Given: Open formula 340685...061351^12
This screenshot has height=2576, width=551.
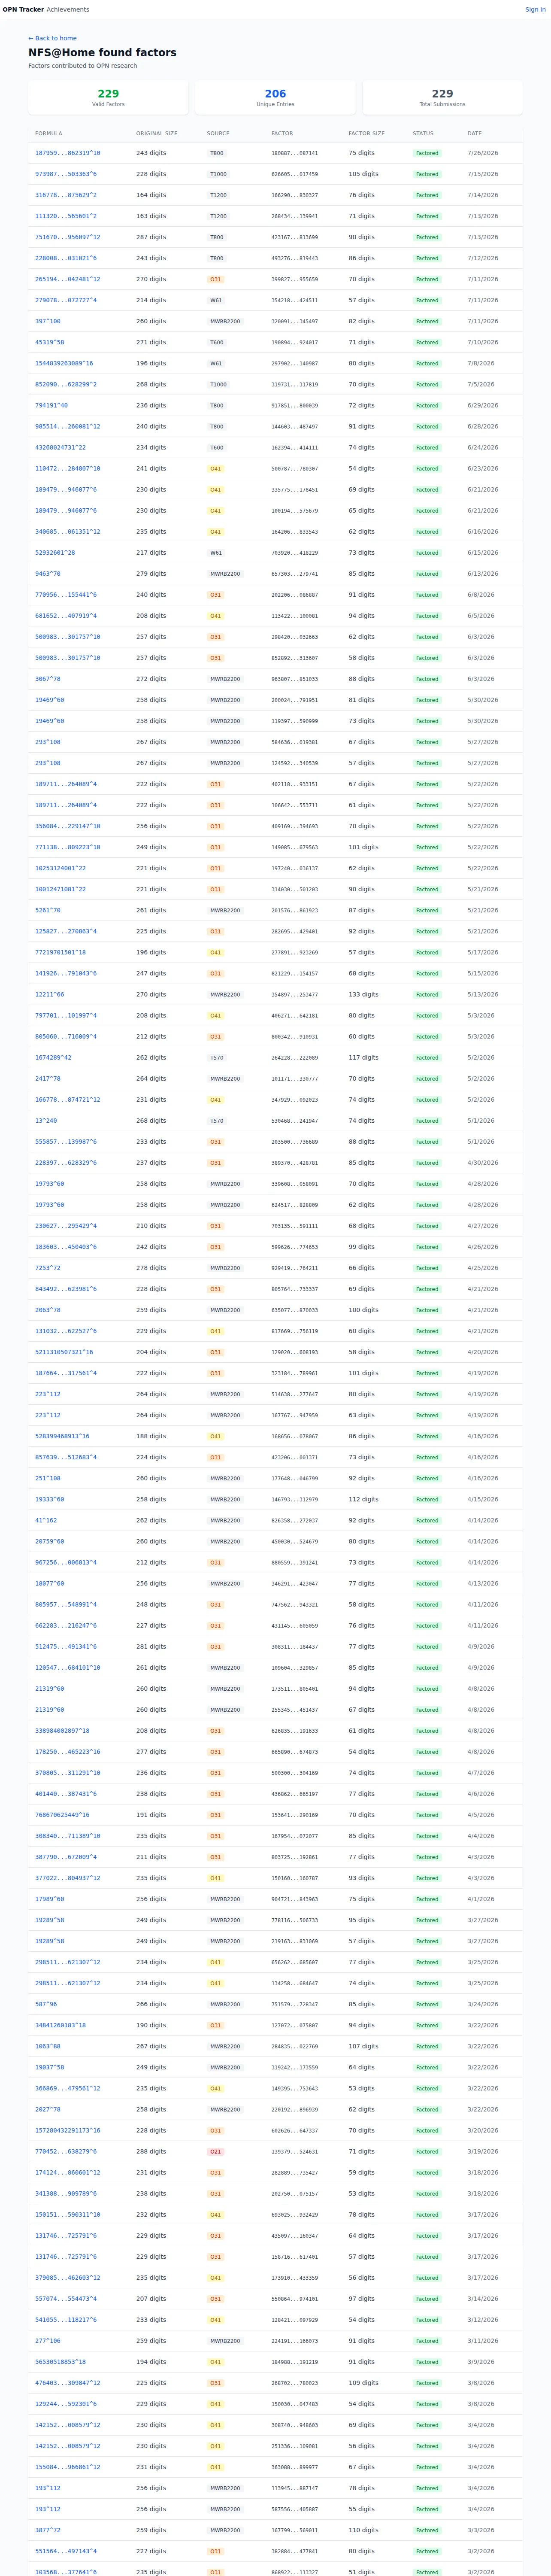Looking at the screenshot, I should coord(67,531).
